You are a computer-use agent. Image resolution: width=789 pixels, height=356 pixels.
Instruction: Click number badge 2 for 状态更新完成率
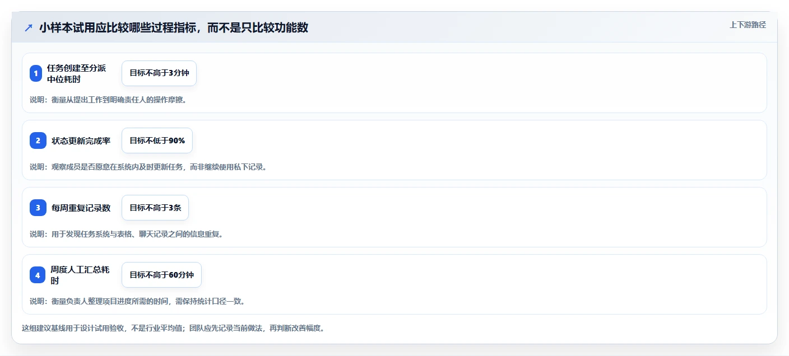pos(38,140)
